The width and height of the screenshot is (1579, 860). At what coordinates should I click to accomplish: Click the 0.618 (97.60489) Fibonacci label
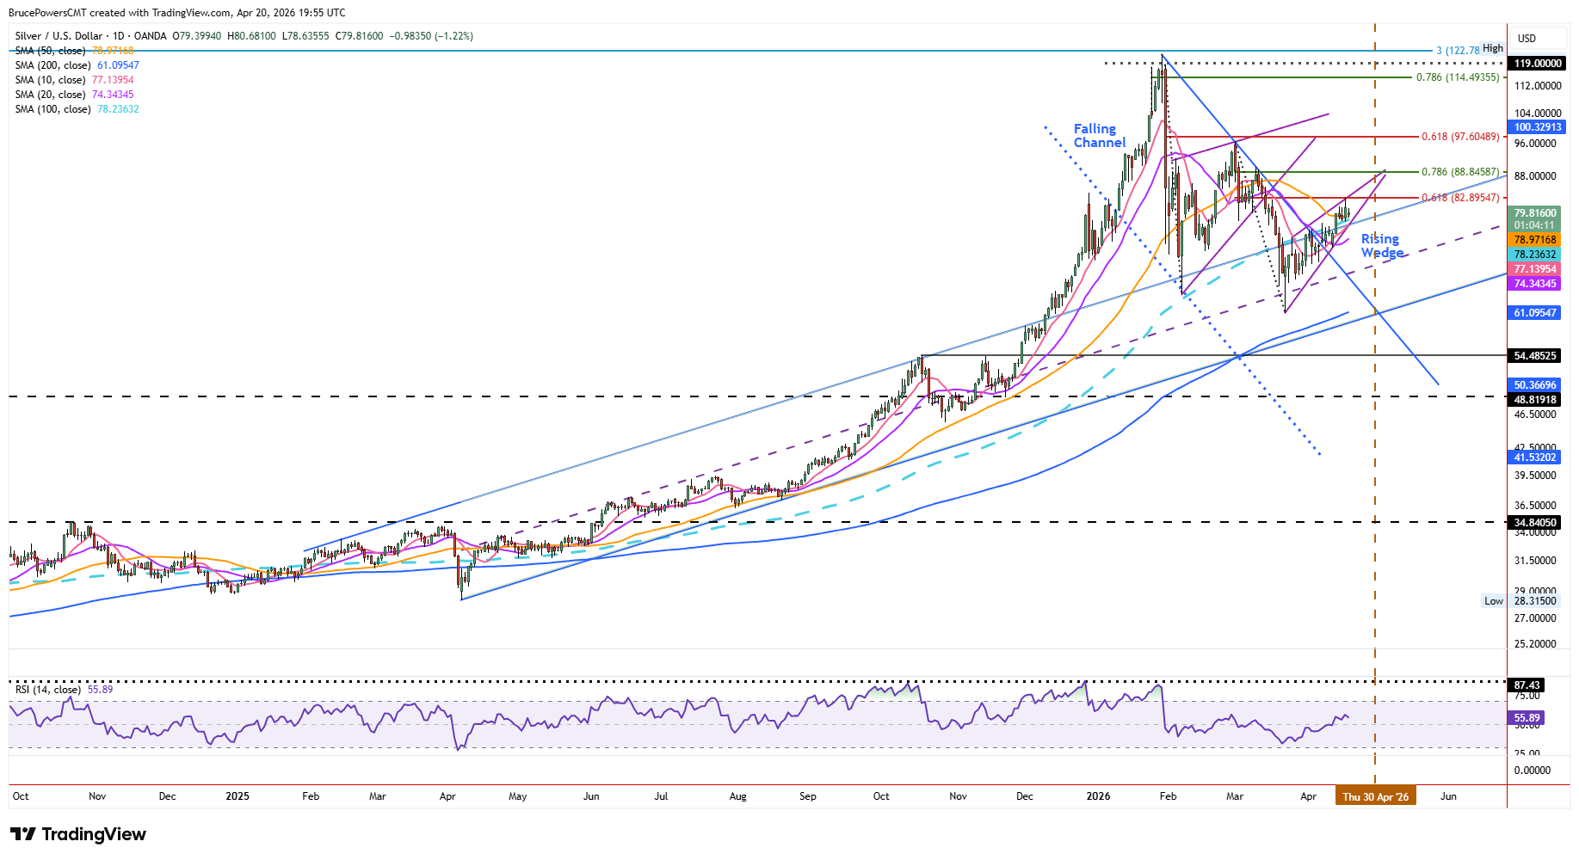pyautogui.click(x=1460, y=137)
